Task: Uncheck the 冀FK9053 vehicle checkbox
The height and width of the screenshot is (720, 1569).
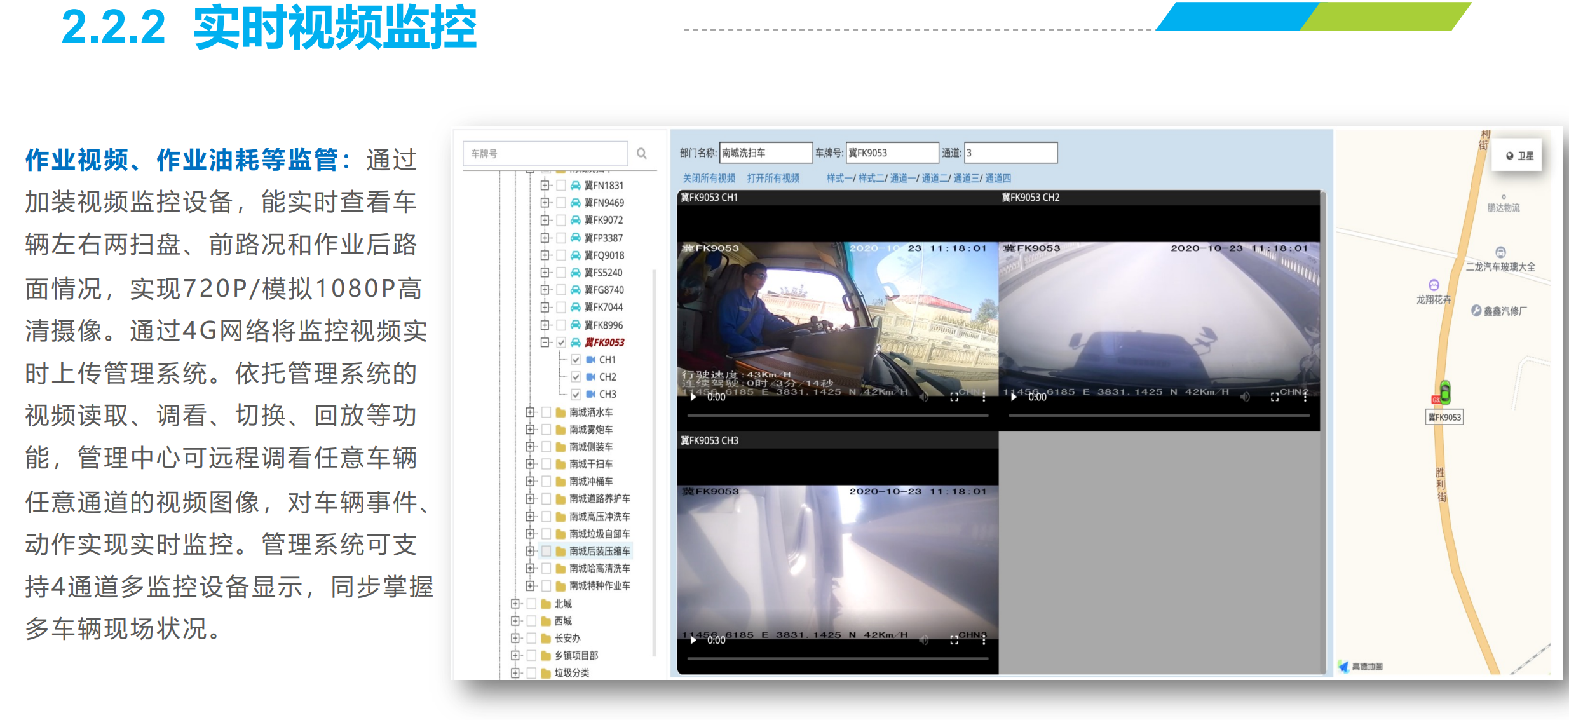Action: click(561, 343)
